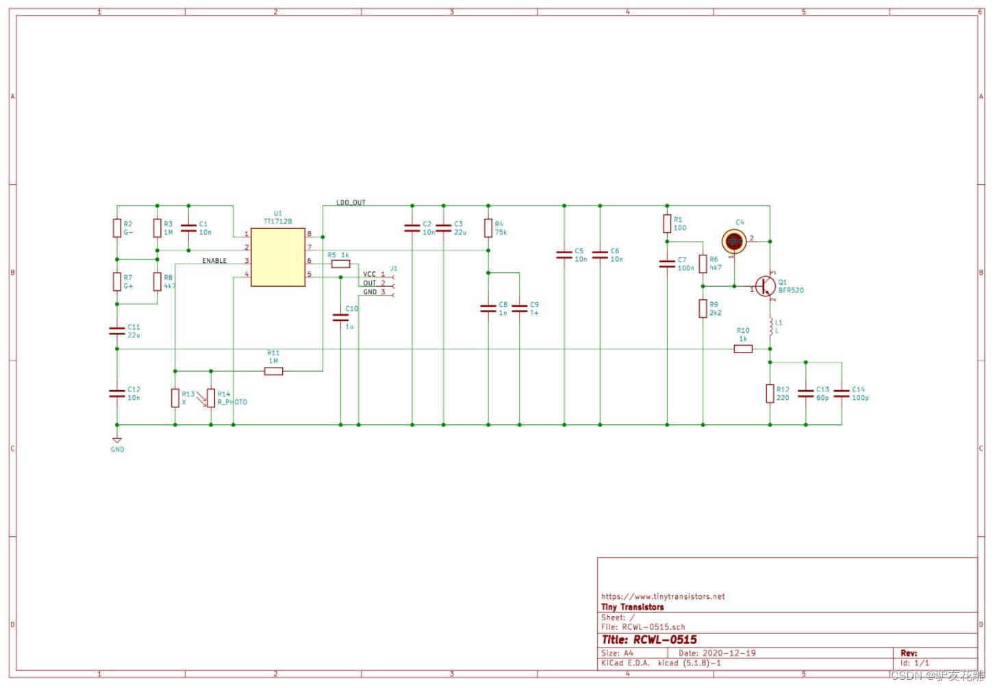The image size is (995, 688).
Task: Select the File: RCWL-0515.sch text
Action: click(x=643, y=627)
